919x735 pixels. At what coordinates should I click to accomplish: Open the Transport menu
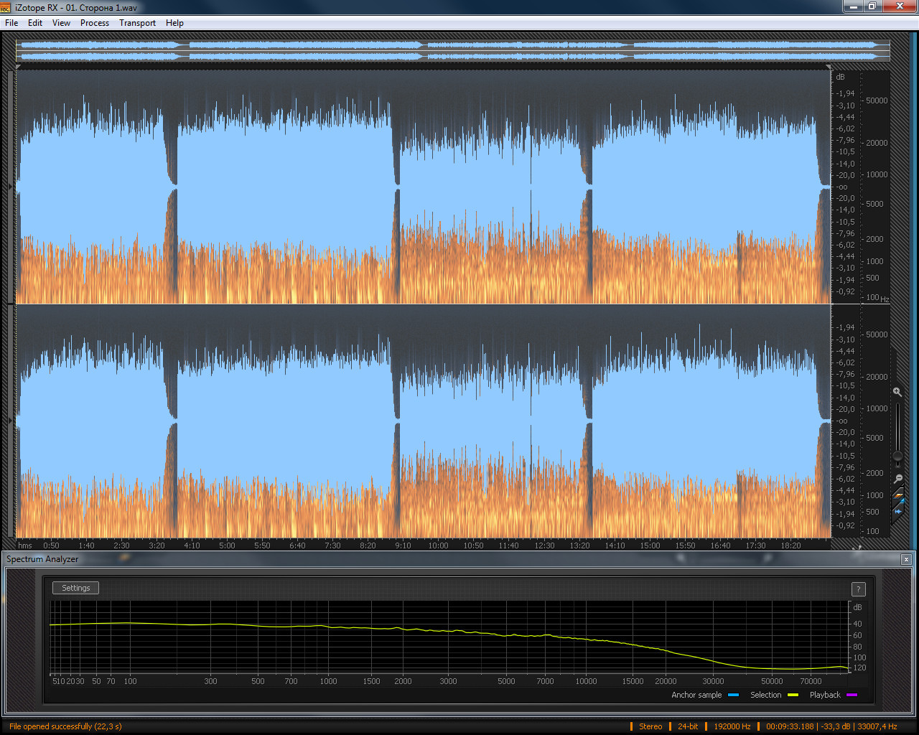pyautogui.click(x=137, y=23)
